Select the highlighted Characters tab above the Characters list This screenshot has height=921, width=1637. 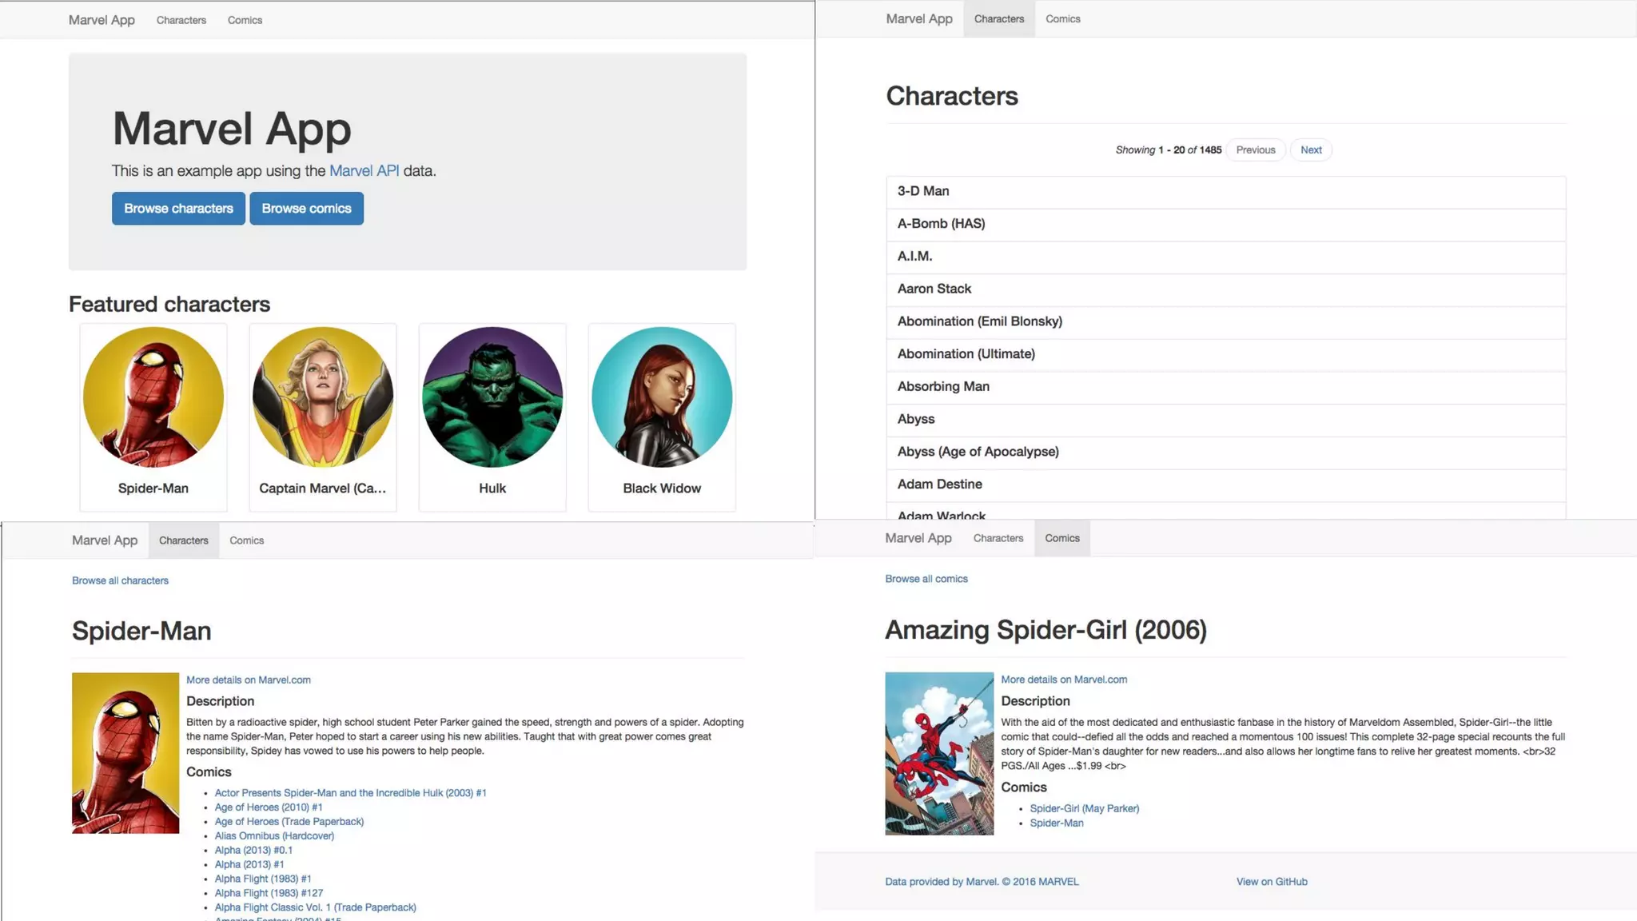998,18
